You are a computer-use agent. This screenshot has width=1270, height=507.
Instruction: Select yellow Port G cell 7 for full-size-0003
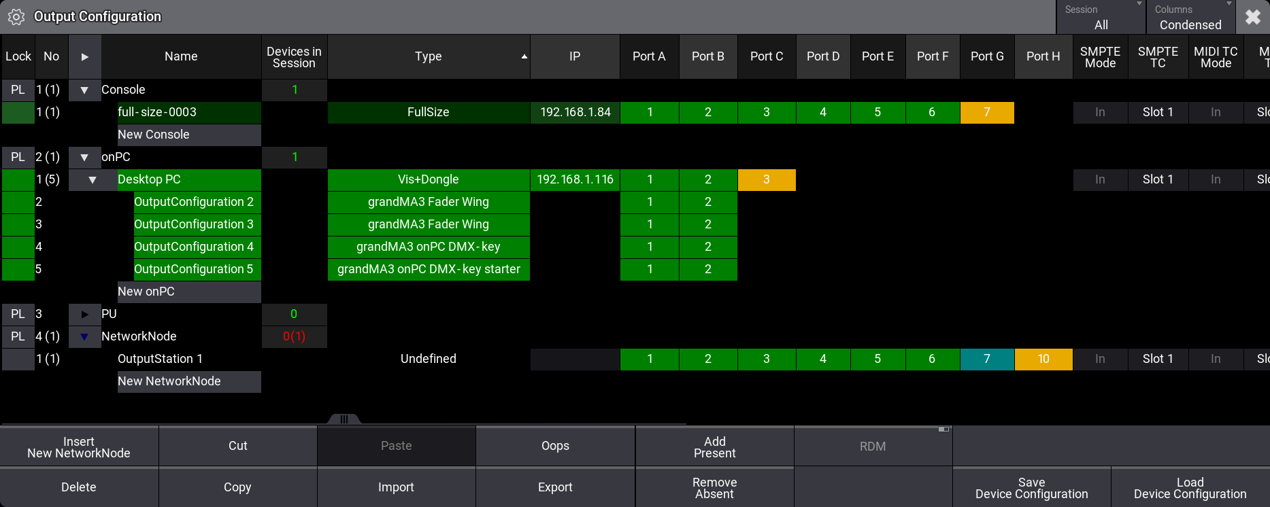pyautogui.click(x=987, y=112)
